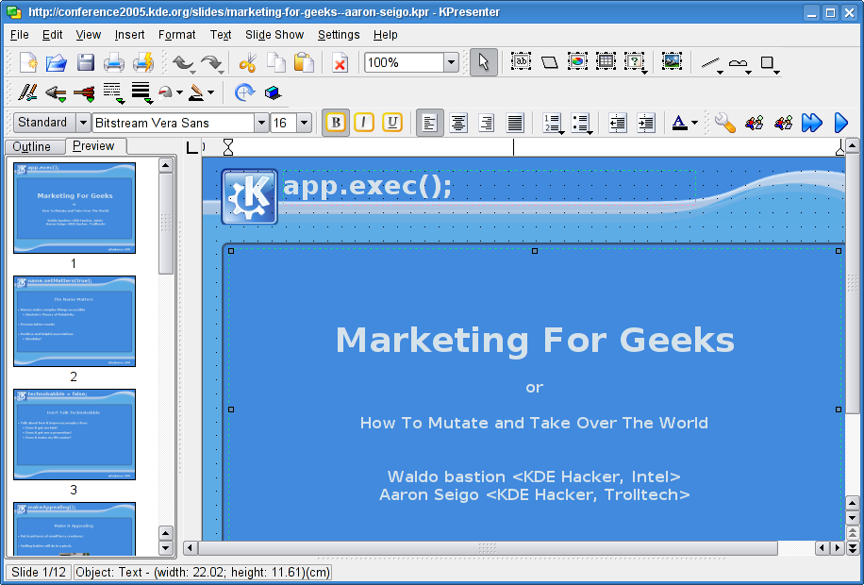The image size is (864, 585).
Task: Cut selection with scissors icon
Action: pyautogui.click(x=248, y=62)
